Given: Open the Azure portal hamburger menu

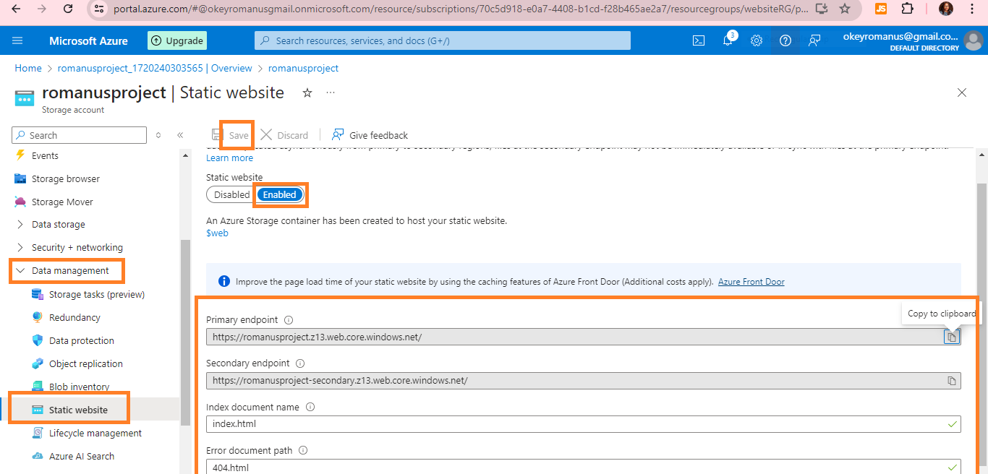Looking at the screenshot, I should pyautogui.click(x=18, y=40).
